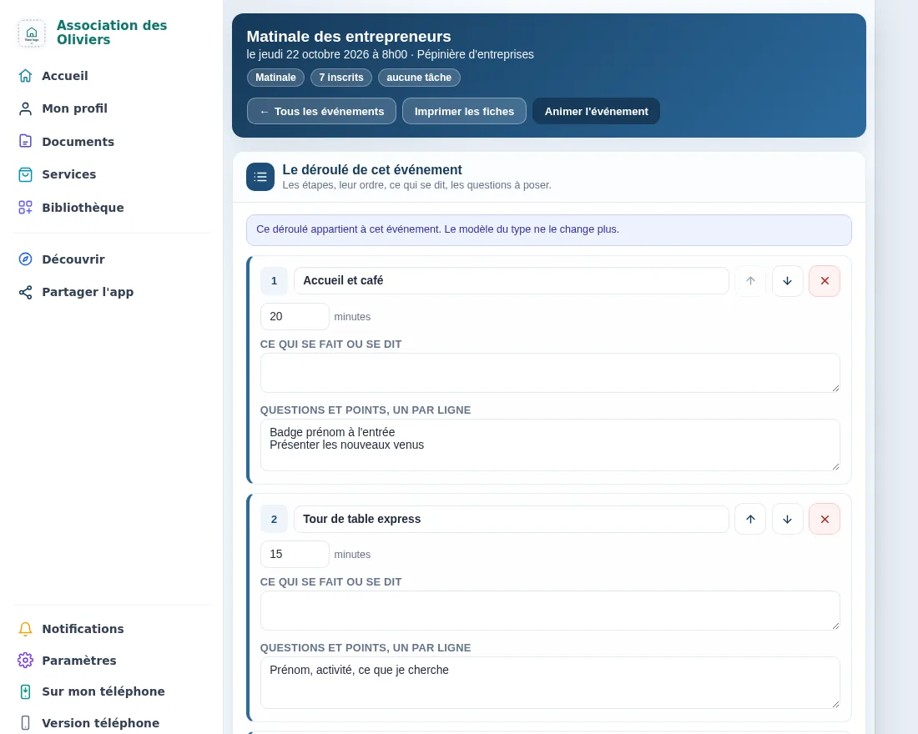The width and height of the screenshot is (918, 734).
Task: Delete the Tour de table express step
Action: pyautogui.click(x=825, y=519)
